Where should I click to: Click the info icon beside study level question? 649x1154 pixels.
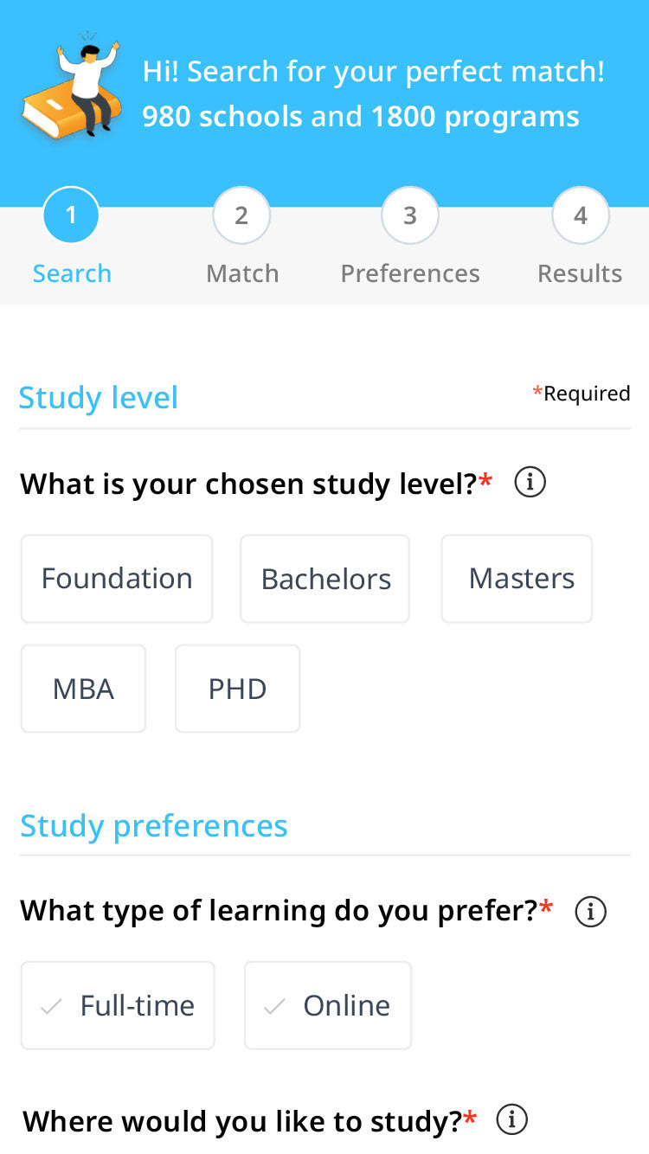[530, 483]
